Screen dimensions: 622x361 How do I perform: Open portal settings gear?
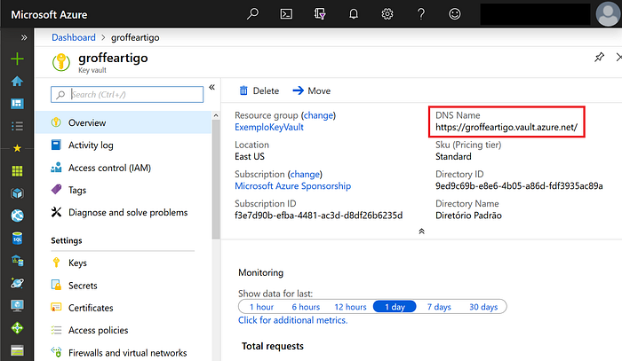coord(387,14)
